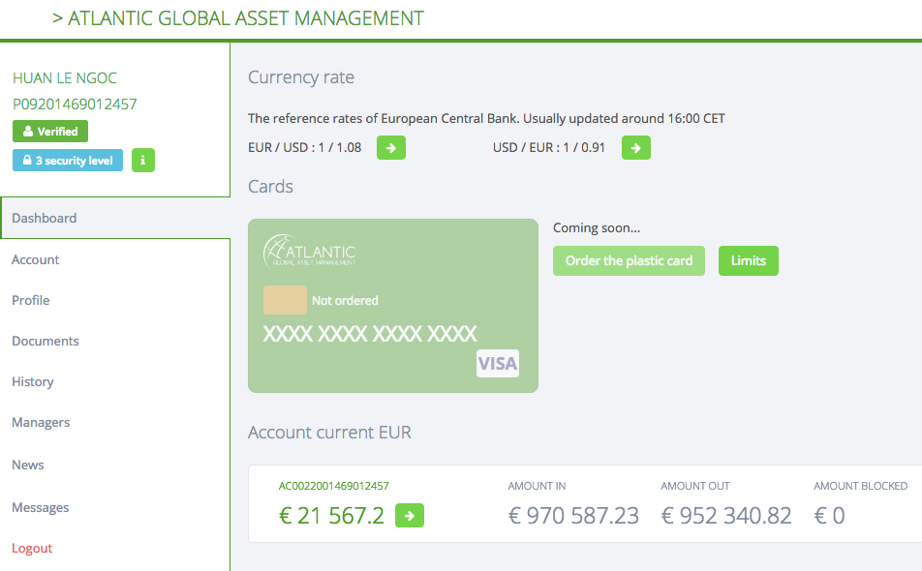
Task: Click the VISA logo on the card
Action: (498, 364)
